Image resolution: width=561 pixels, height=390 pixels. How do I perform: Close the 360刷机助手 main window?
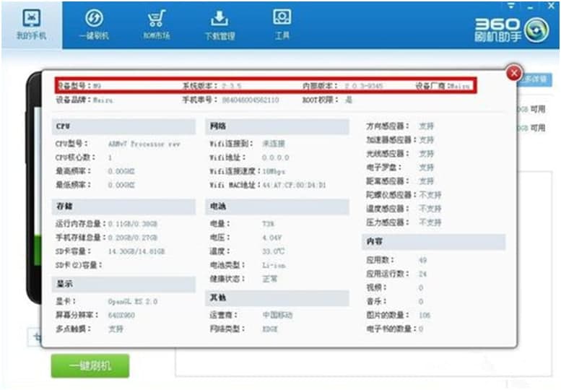pos(552,5)
